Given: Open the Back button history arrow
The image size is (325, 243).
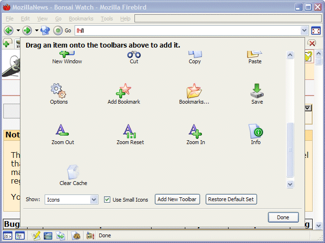Looking at the screenshot, I should (19, 30).
